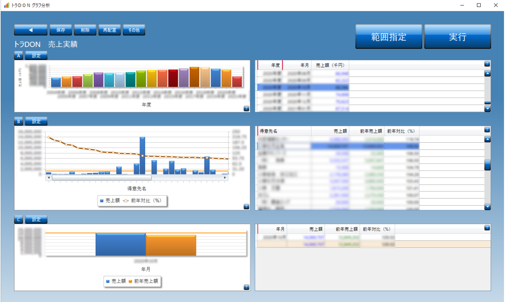This screenshot has width=505, height=302.
Task: Open the その他 menu button
Action: 134,30
